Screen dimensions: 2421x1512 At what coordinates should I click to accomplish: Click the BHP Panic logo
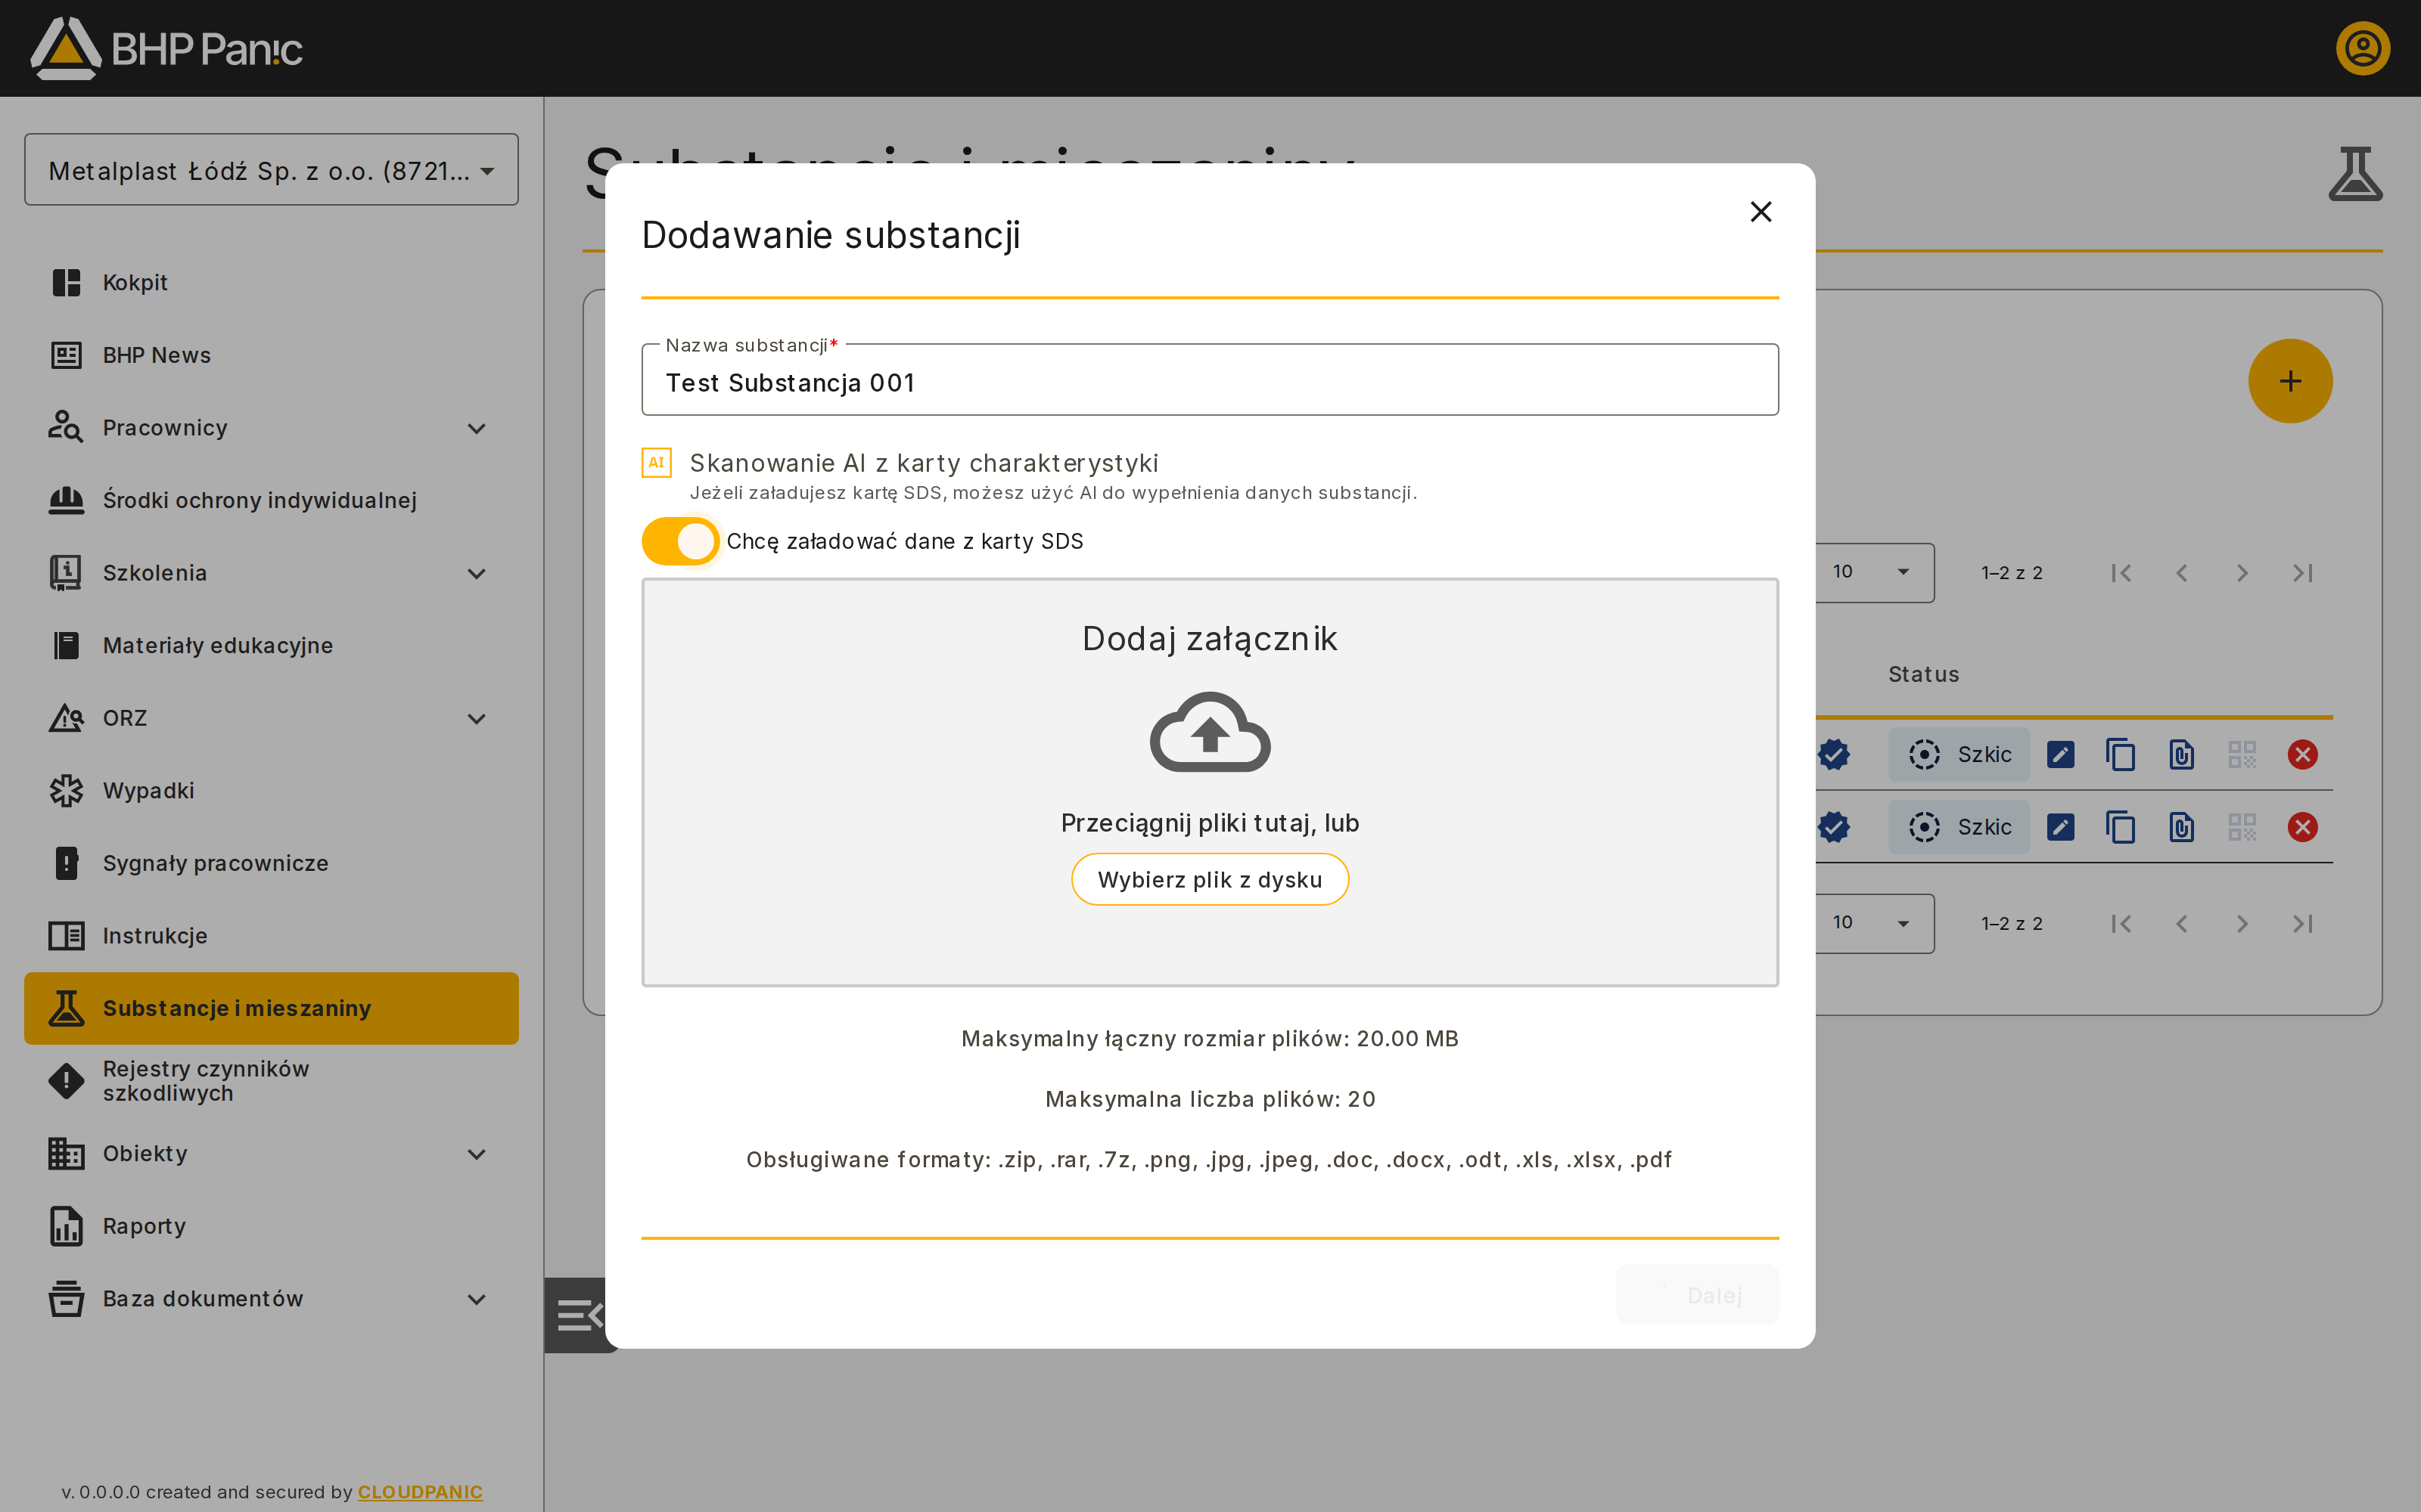166,48
